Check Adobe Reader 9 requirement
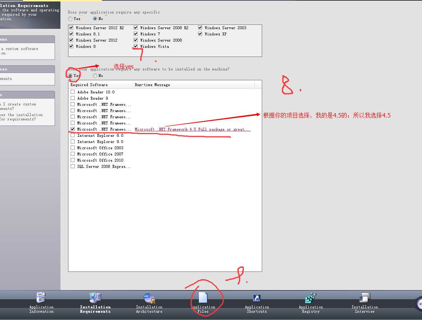The image size is (422, 320). click(x=73, y=98)
